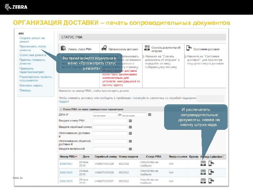Click search icon beside serial number field
Screen dimensions: 253x189
(130, 127)
